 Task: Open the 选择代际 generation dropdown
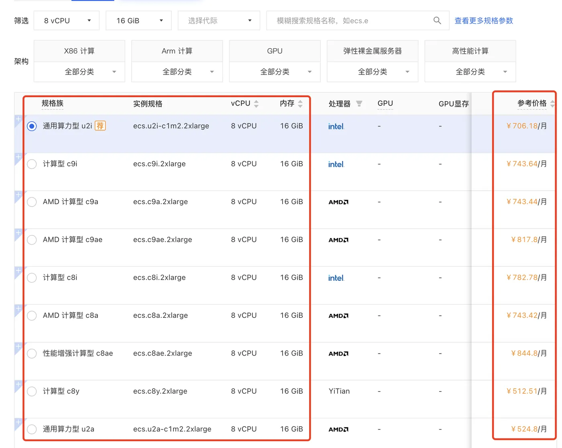point(219,20)
